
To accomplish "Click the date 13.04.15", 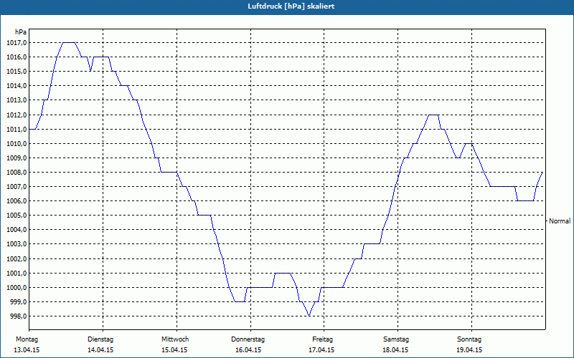I will pos(27,350).
